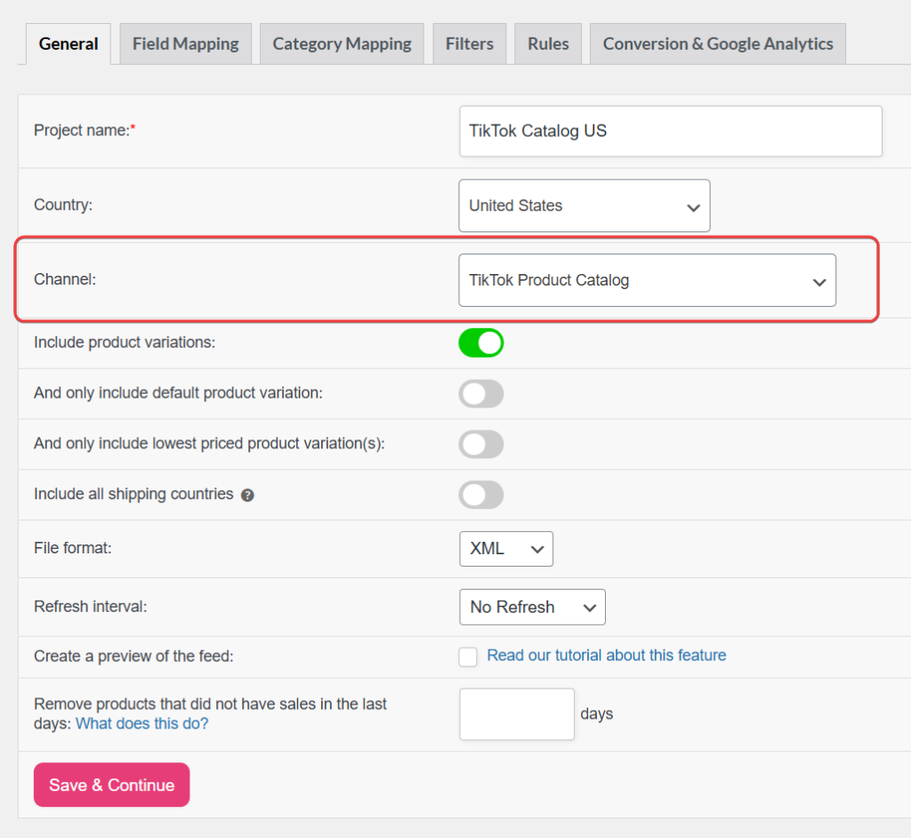Expand the Channel dropdown
The image size is (911, 838).
(x=648, y=280)
